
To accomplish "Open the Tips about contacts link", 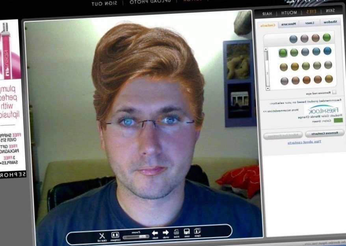I will click(304, 142).
